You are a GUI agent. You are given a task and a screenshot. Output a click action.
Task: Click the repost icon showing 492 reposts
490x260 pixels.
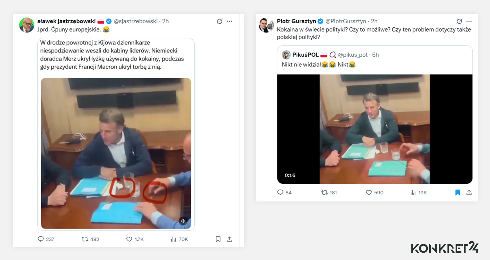pyautogui.click(x=84, y=239)
